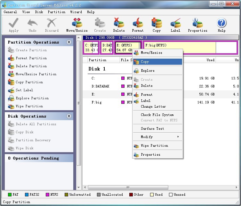Image resolution: width=241 pixels, height=206 pixels.
Task: Select the Move/Resize toolbar icon
Action: 77,25
